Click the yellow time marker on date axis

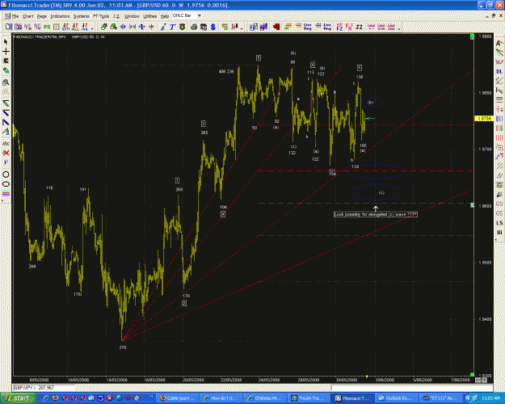[x=367, y=376]
